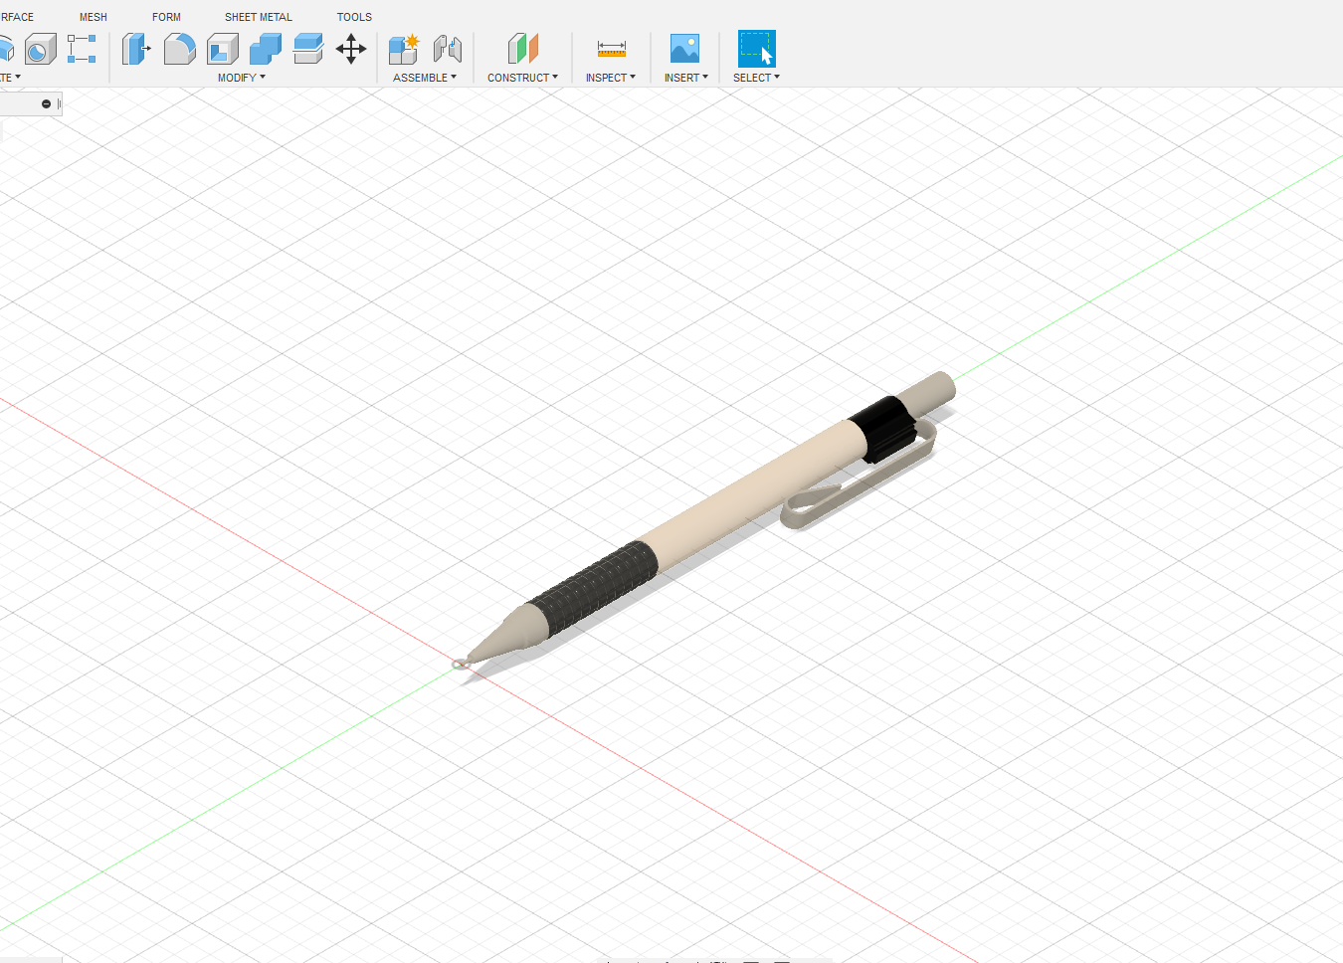Open the Modify dropdown menu
Viewport: 1343px width, 963px height.
coord(241,77)
